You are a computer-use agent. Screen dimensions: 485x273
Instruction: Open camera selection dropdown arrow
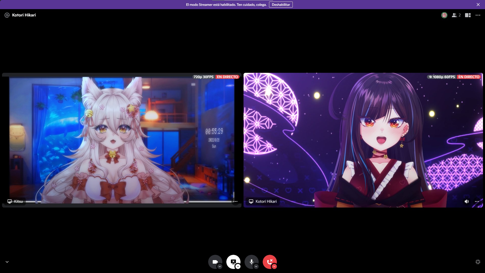click(220, 266)
